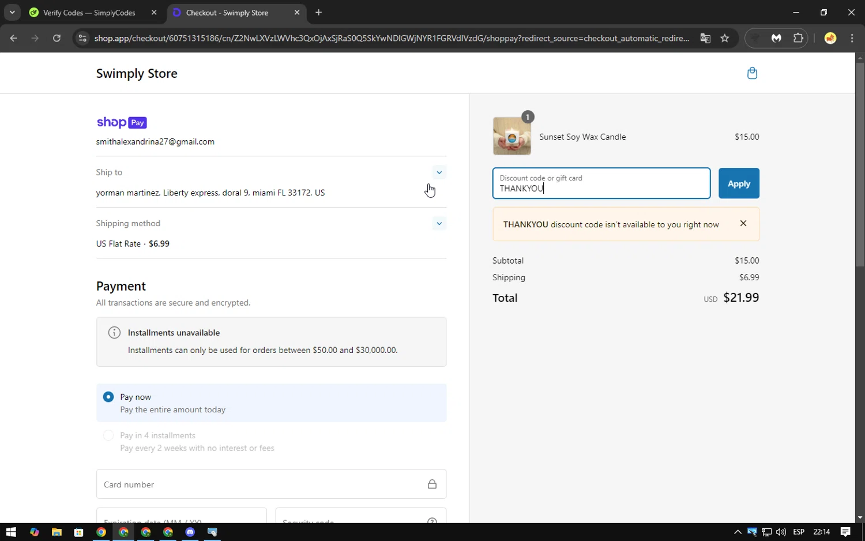This screenshot has width=865, height=541.
Task: Open the tab search dropdown arrow
Action: pyautogui.click(x=12, y=12)
